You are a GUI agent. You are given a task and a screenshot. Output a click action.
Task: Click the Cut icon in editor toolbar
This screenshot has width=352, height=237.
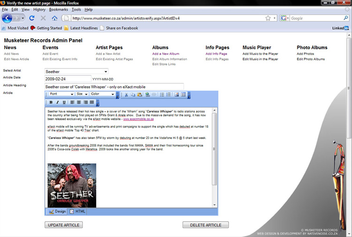tap(126, 95)
